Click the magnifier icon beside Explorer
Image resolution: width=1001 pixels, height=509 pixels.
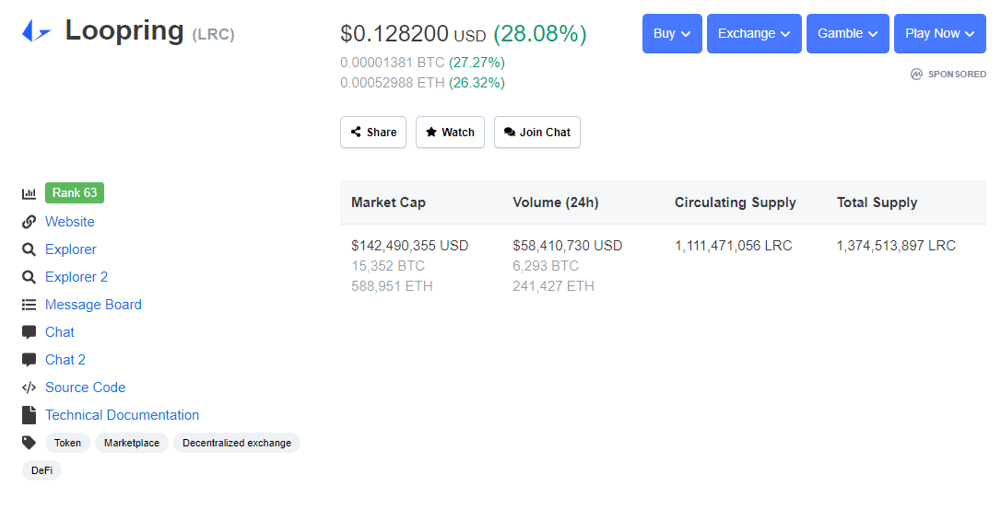point(29,249)
